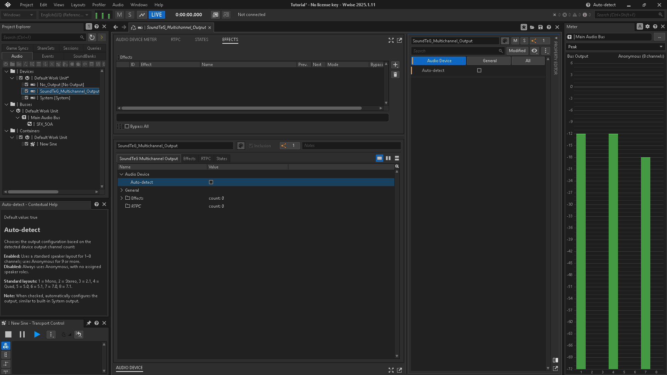
Task: Open the Transport Control options menu
Action: (51, 334)
